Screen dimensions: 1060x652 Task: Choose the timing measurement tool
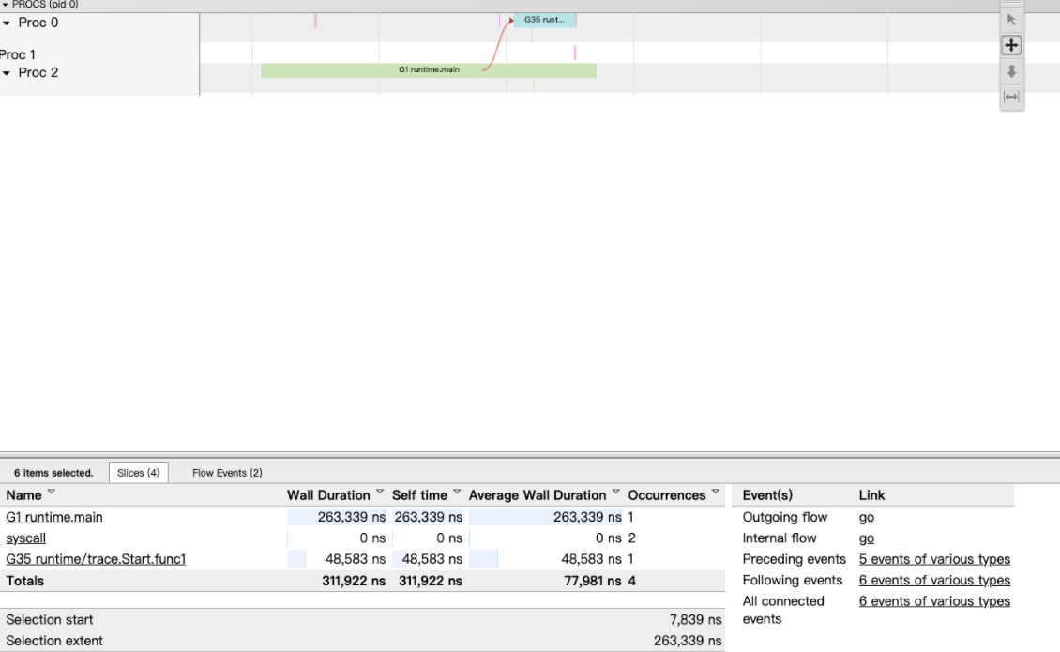click(x=1011, y=97)
